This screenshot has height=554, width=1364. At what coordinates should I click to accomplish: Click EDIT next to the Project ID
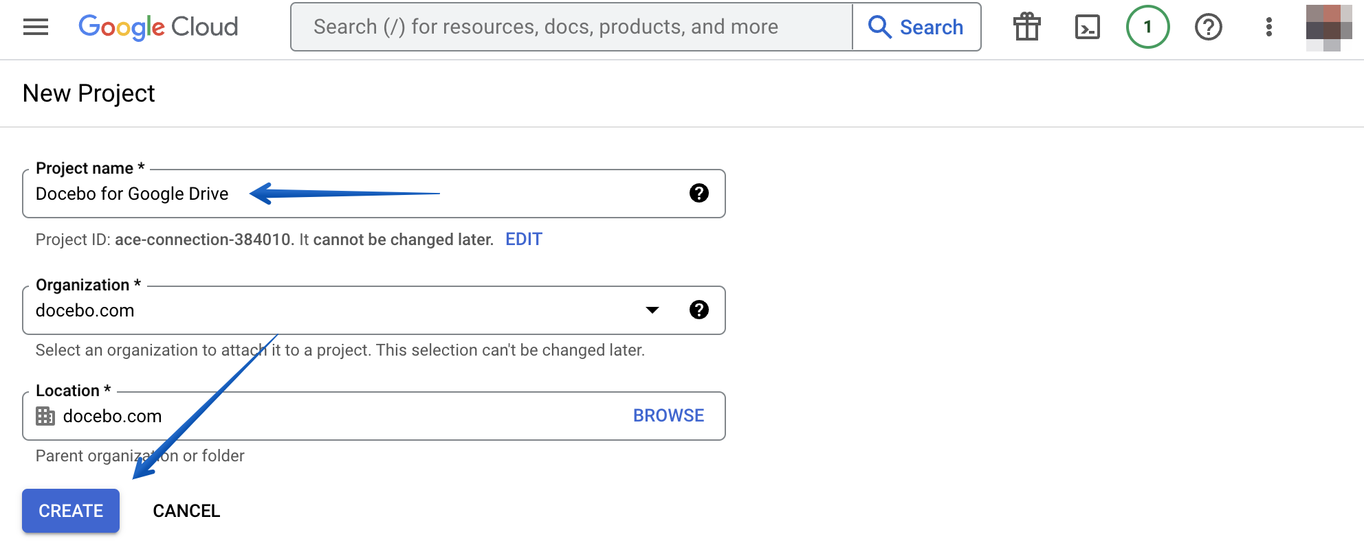click(x=523, y=239)
